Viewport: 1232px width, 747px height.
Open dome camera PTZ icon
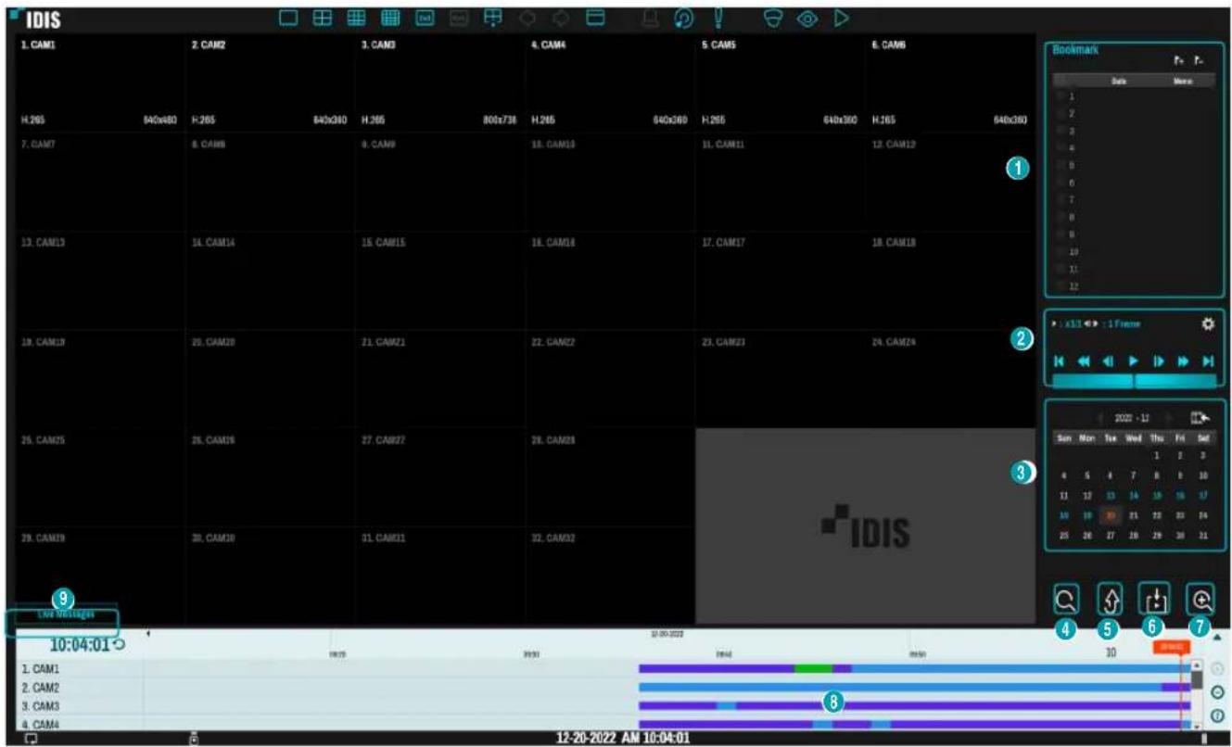click(772, 17)
